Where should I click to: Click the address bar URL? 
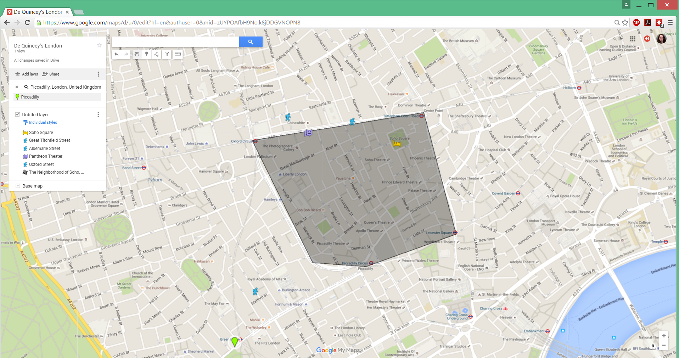click(x=172, y=22)
